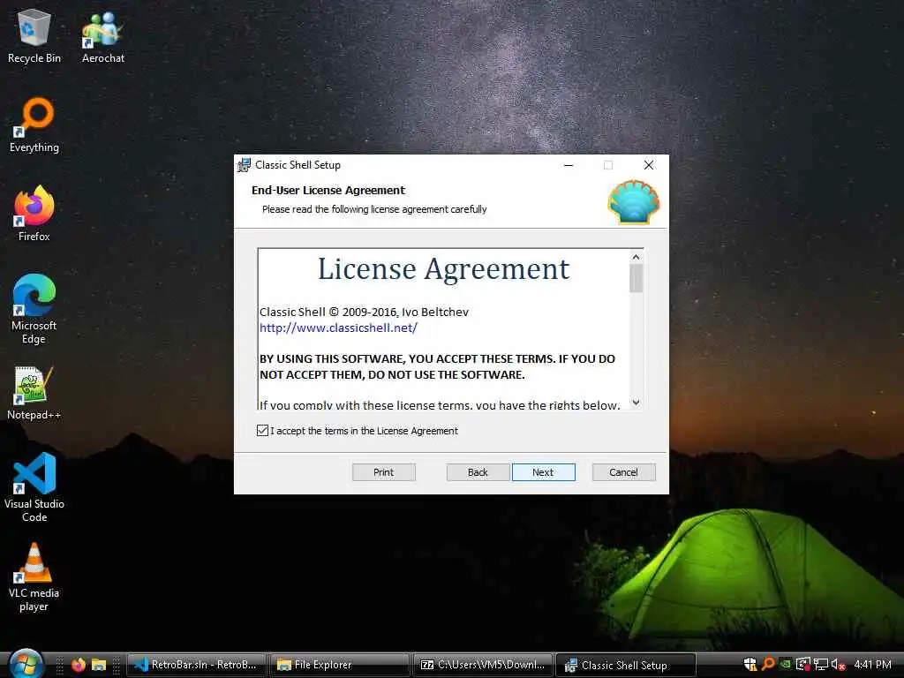Click the green NVIDIA tray icon
The image size is (904, 678).
[785, 664]
